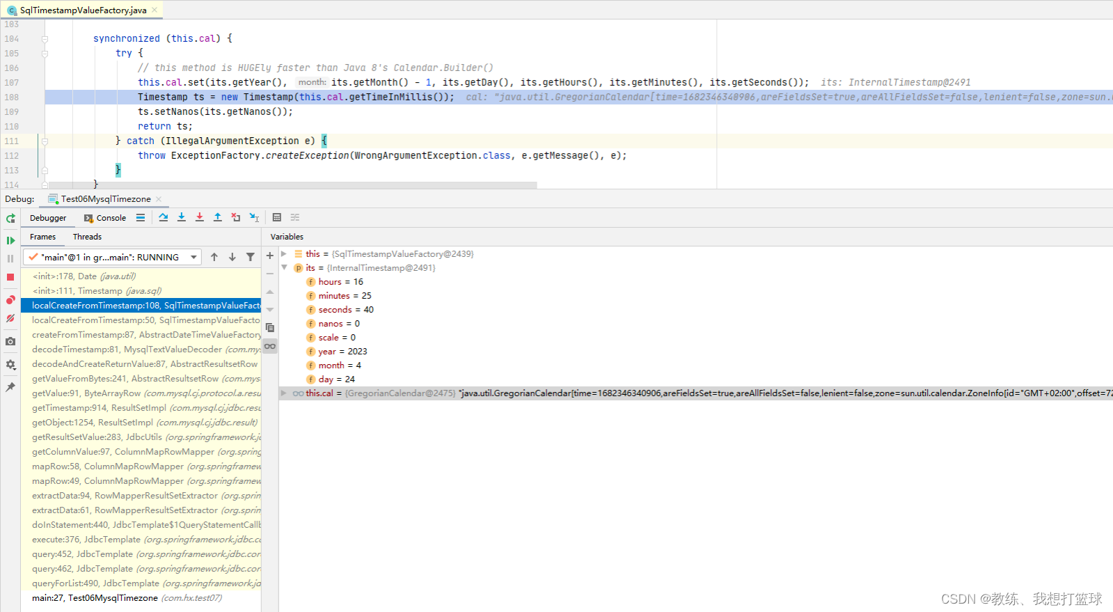Viewport: 1113px width, 612px height.
Task: Move watch down in Variables panel
Action: coord(270,310)
